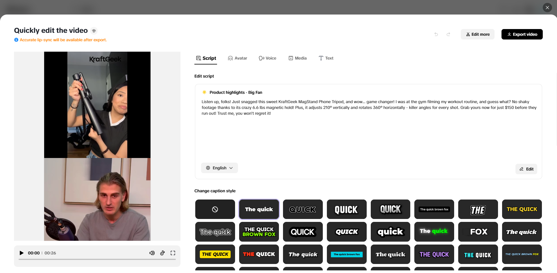Select the Media tab
This screenshot has width=557, height=273.
click(298, 58)
